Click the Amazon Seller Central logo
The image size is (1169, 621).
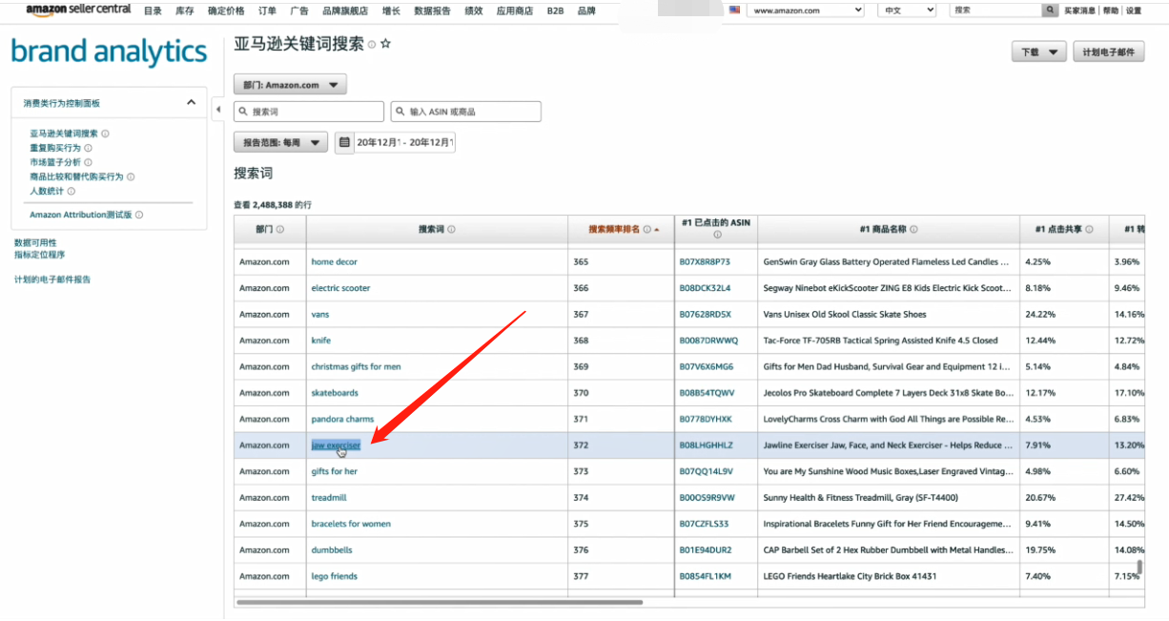[78, 10]
